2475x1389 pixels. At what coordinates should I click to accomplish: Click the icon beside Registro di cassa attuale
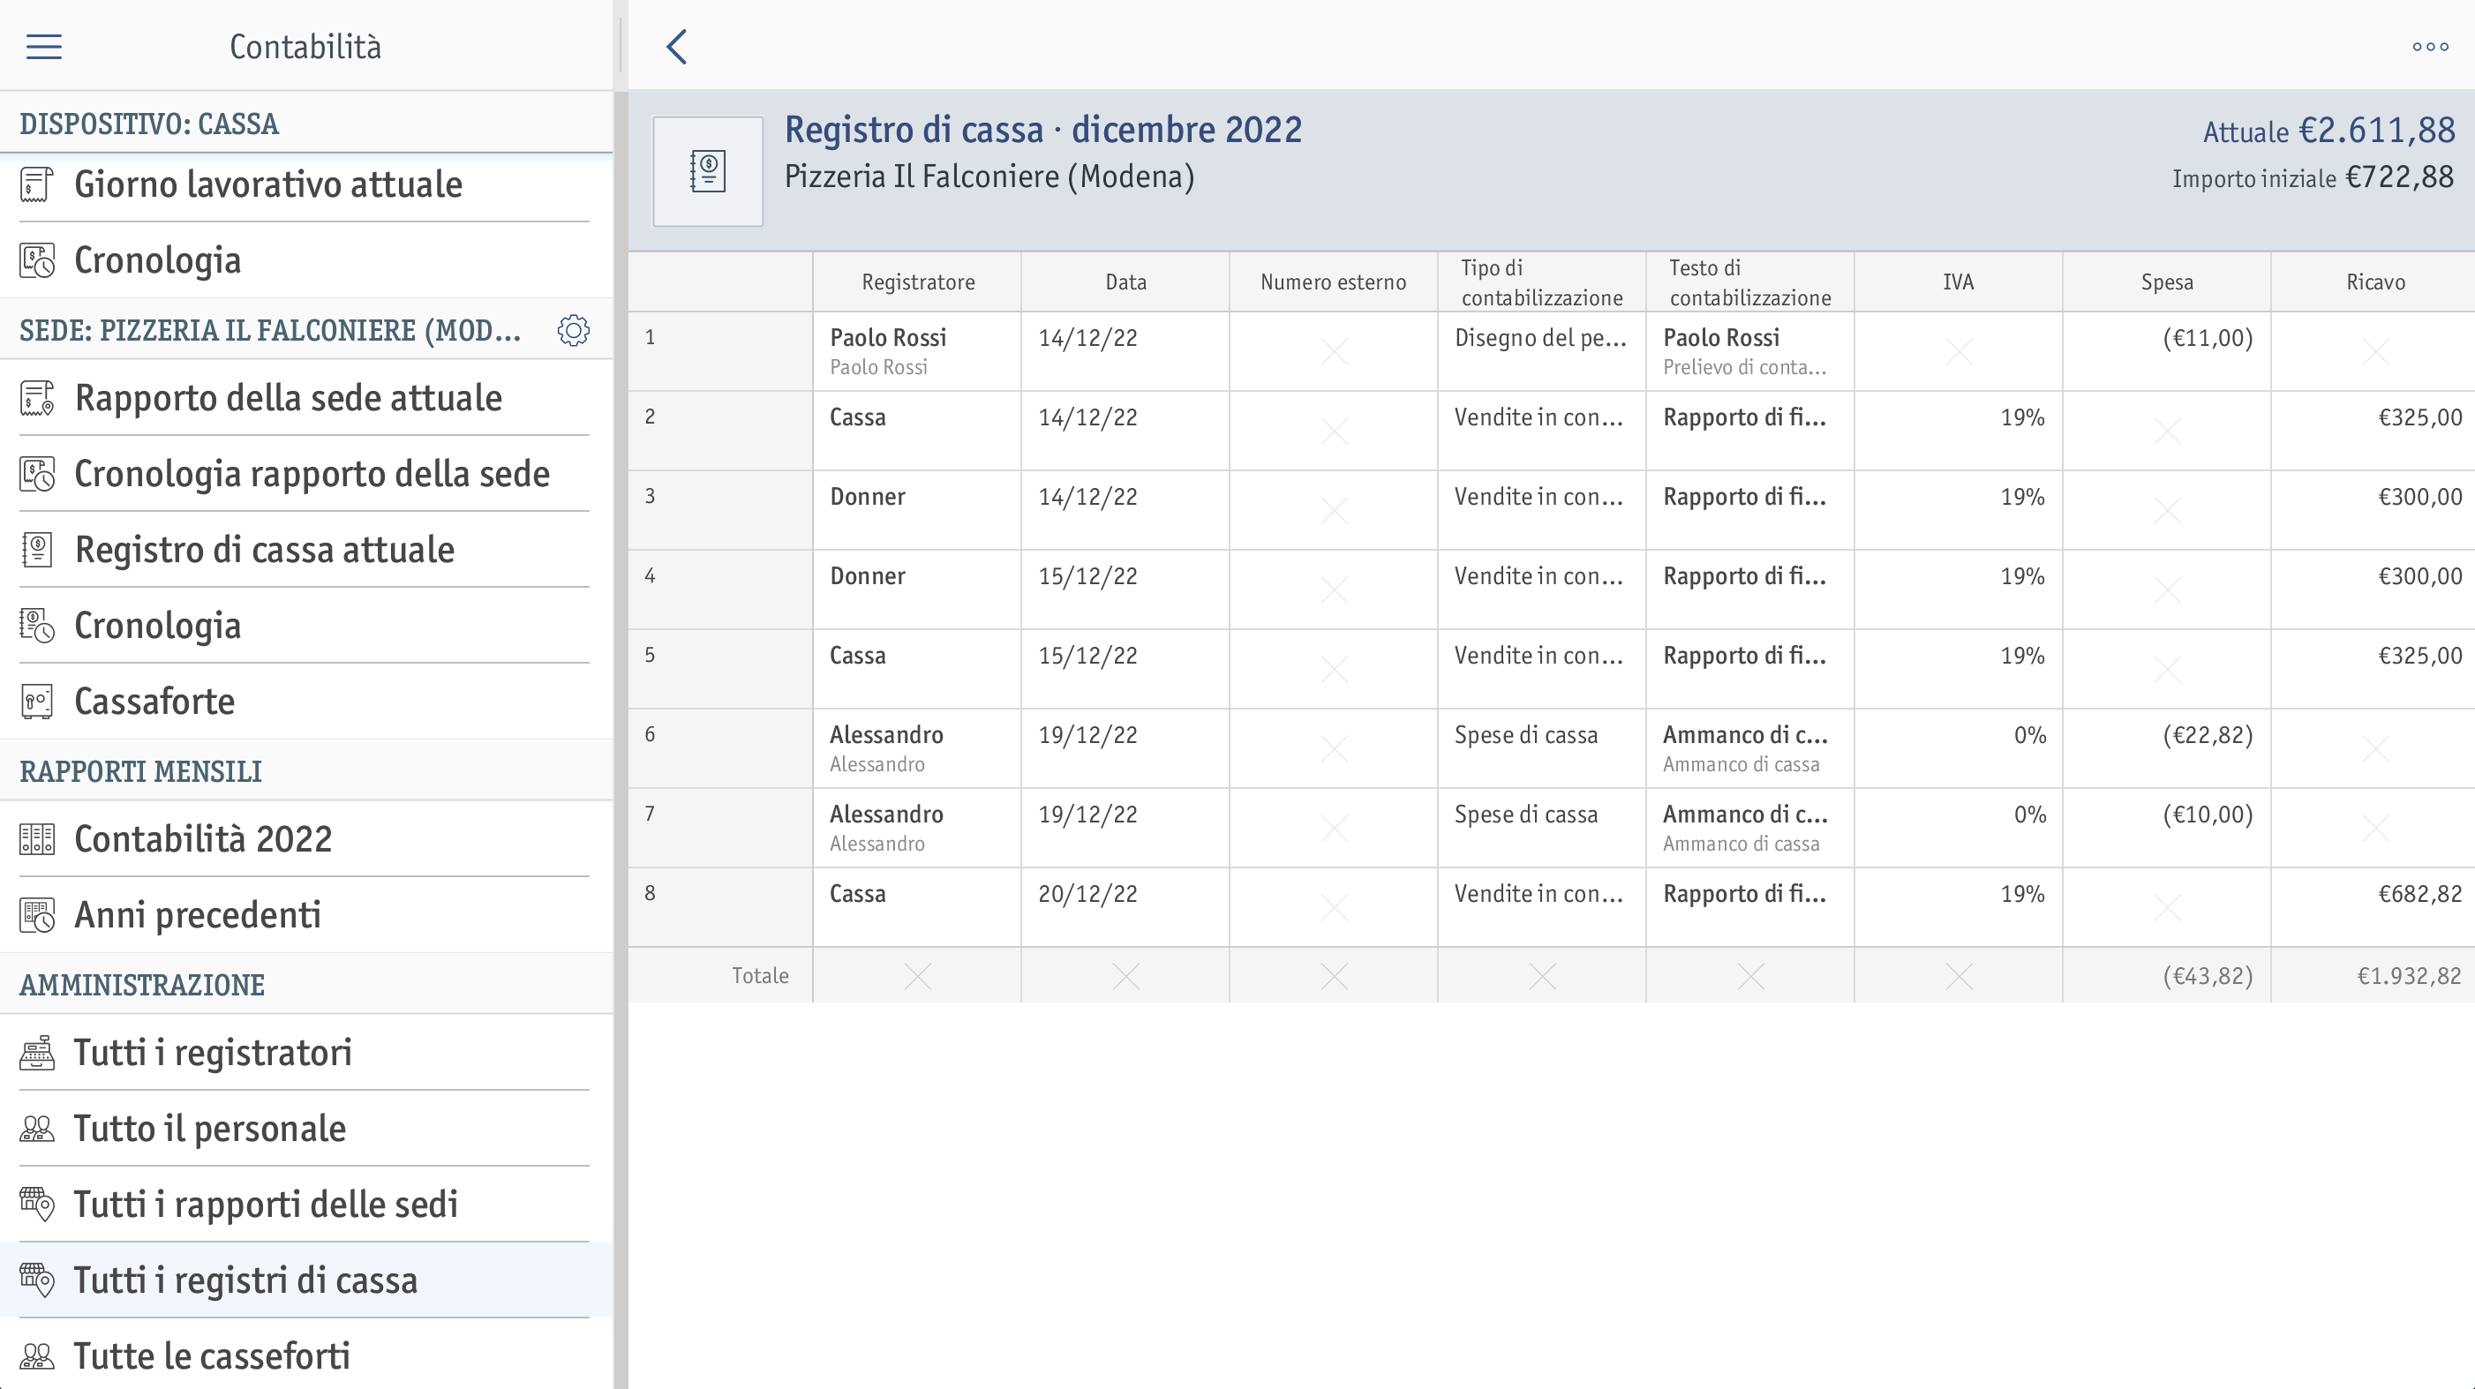(x=37, y=550)
